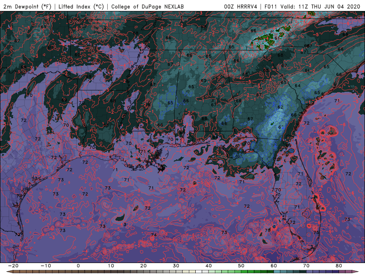Click the 60 label on the color scale
365x274 pixels.
(274, 266)
